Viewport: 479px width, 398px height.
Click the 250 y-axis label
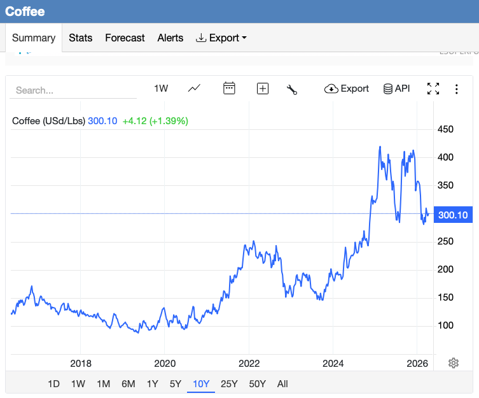click(x=445, y=241)
